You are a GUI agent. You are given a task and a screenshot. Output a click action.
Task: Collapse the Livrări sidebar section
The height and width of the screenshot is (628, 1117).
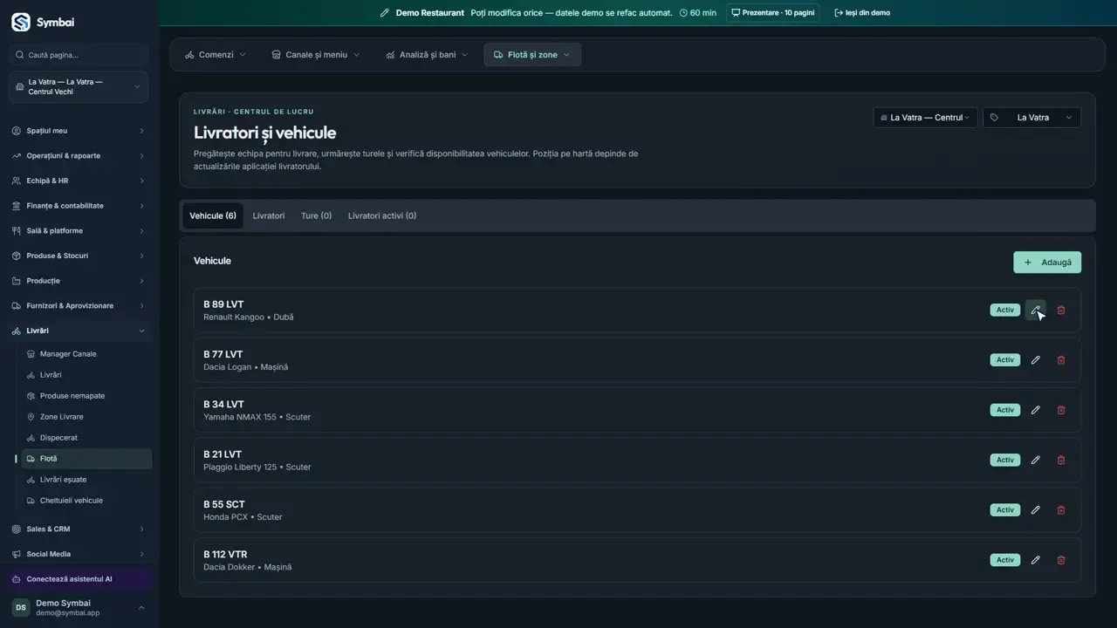pos(79,331)
